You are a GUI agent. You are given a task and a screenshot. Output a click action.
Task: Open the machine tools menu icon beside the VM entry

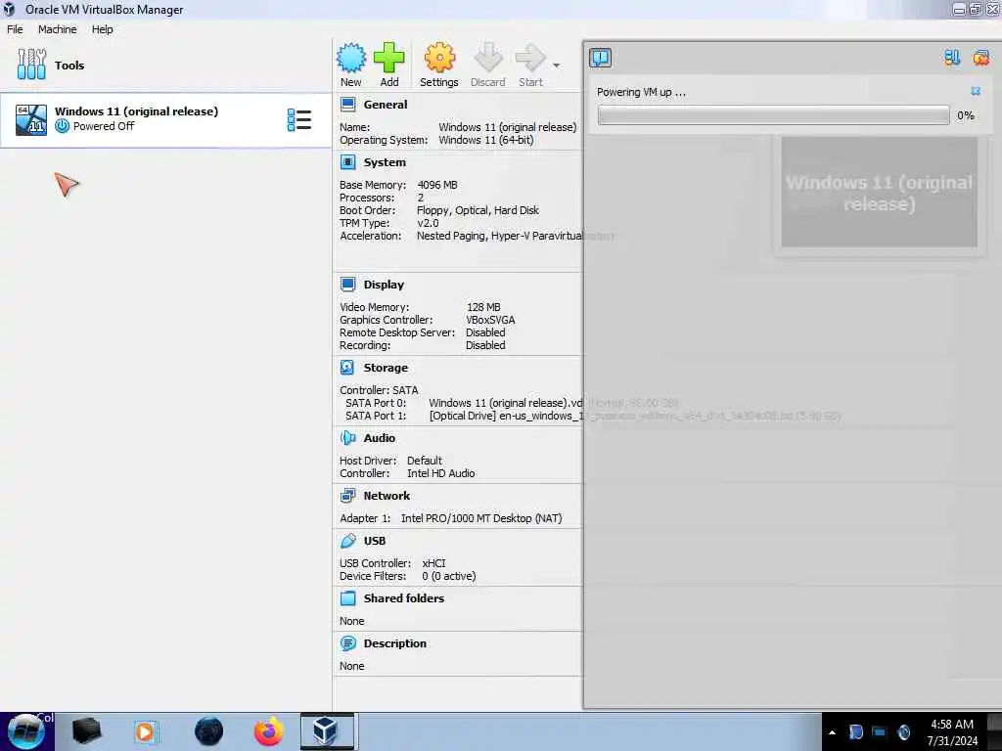pyautogui.click(x=299, y=119)
